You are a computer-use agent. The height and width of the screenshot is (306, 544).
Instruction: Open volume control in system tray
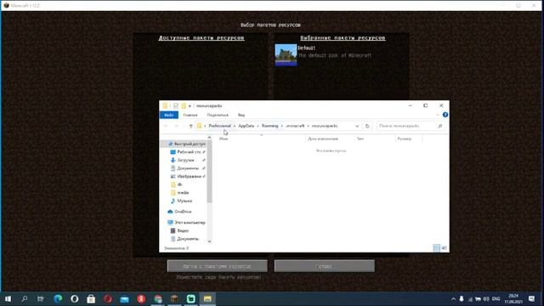486,298
